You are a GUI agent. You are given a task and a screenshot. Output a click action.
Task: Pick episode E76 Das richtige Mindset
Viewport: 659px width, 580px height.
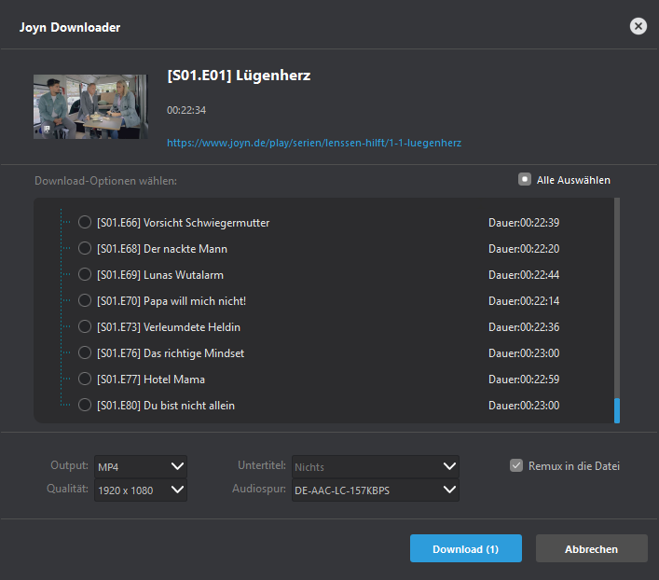85,353
